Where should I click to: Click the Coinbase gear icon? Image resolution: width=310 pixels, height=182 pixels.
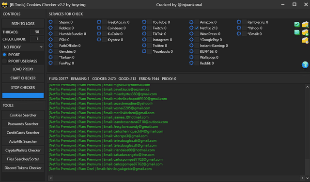99,28
